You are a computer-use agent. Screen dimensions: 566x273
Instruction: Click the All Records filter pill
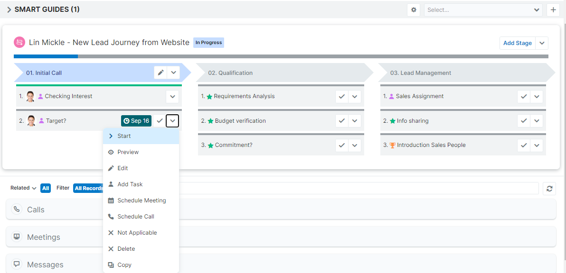89,188
